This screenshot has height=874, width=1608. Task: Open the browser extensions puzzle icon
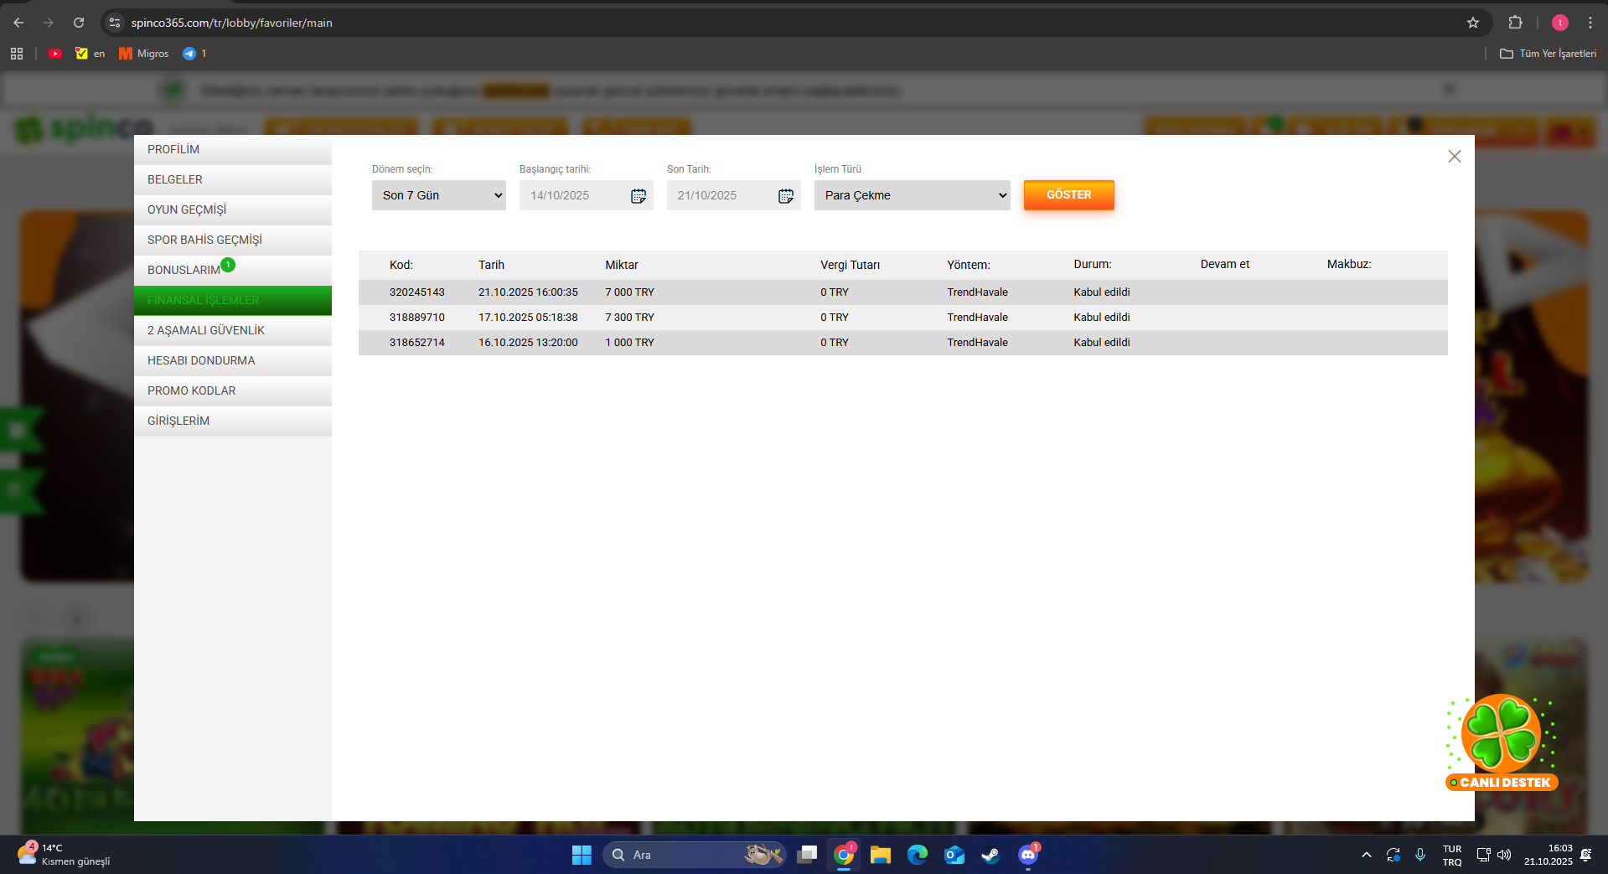[x=1515, y=23]
